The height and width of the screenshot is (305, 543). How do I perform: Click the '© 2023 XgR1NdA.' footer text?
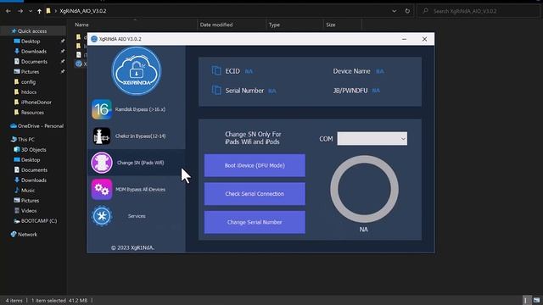pos(132,247)
